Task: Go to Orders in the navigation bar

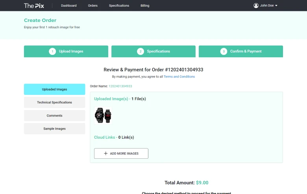Action: click(x=92, y=5)
